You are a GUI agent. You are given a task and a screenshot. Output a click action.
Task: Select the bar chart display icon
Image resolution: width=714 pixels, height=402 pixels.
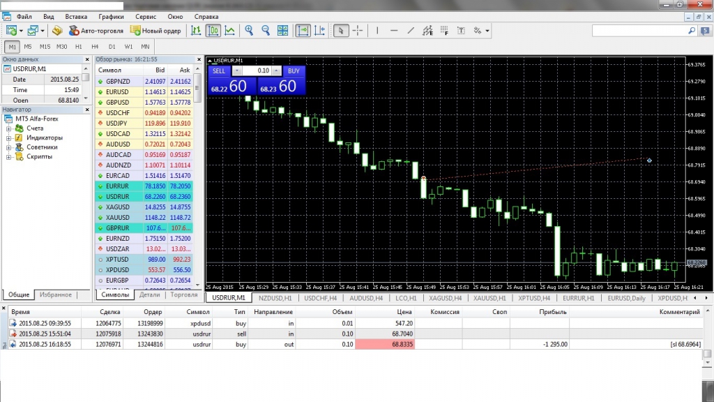pyautogui.click(x=197, y=31)
